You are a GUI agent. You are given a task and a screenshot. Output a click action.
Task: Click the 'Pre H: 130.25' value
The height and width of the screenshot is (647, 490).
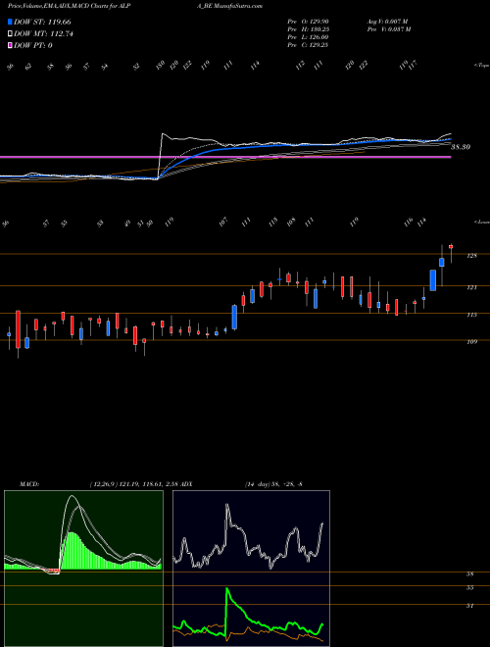point(308,29)
